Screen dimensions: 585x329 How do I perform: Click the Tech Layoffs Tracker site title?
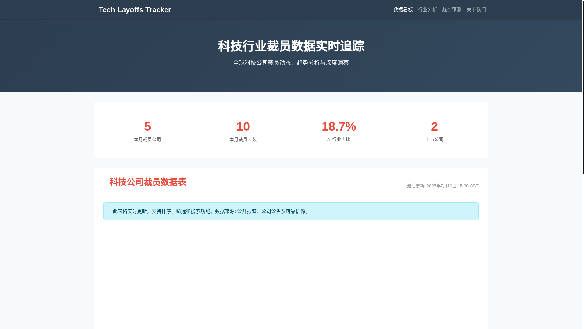coord(135,10)
